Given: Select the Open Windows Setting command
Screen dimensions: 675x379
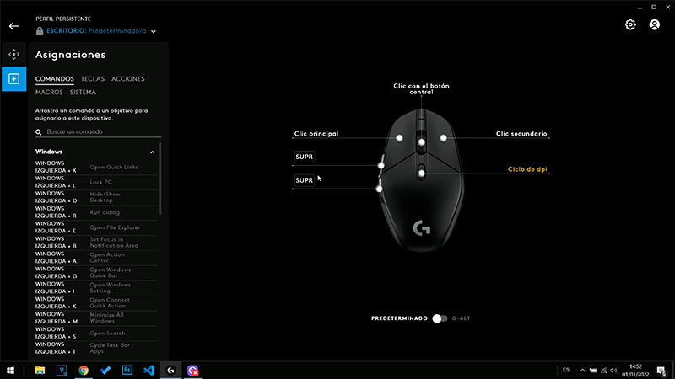Looking at the screenshot, I should [x=96, y=288].
